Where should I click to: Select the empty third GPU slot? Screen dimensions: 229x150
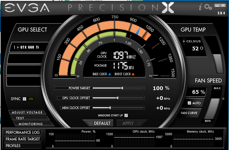pyautogui.click(x=24, y=70)
